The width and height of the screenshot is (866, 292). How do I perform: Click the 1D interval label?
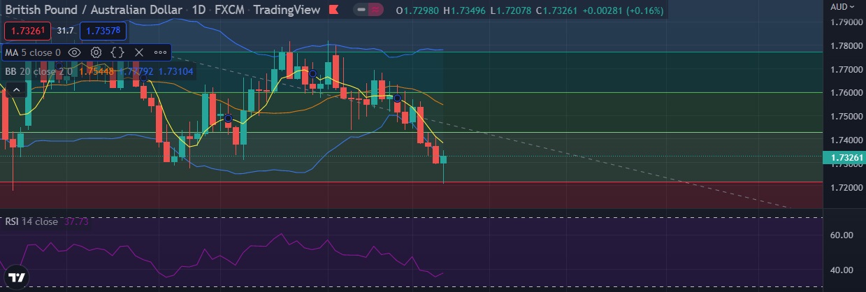pos(198,10)
